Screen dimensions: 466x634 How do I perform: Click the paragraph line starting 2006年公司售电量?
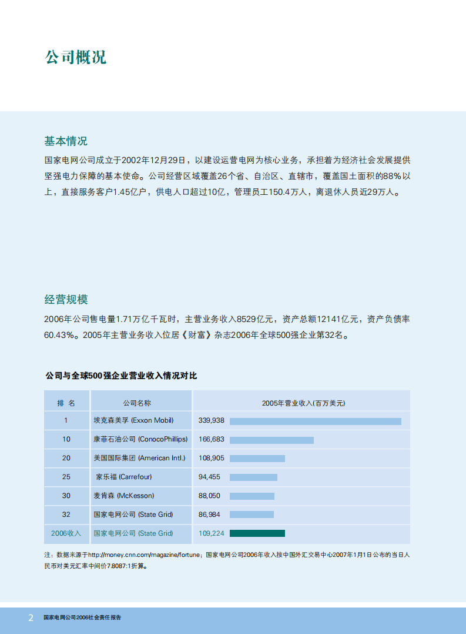pyautogui.click(x=227, y=319)
